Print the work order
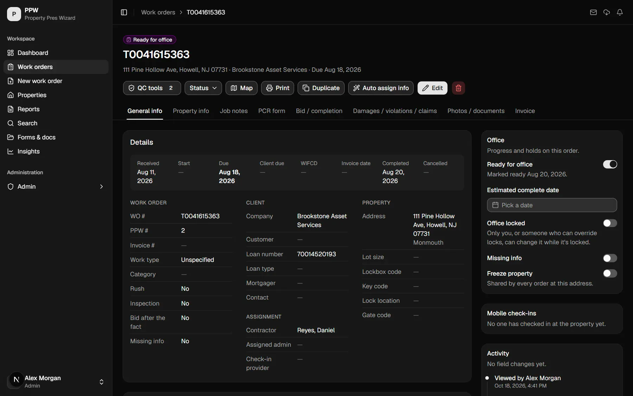Screen dimensions: 633x396 (277, 88)
